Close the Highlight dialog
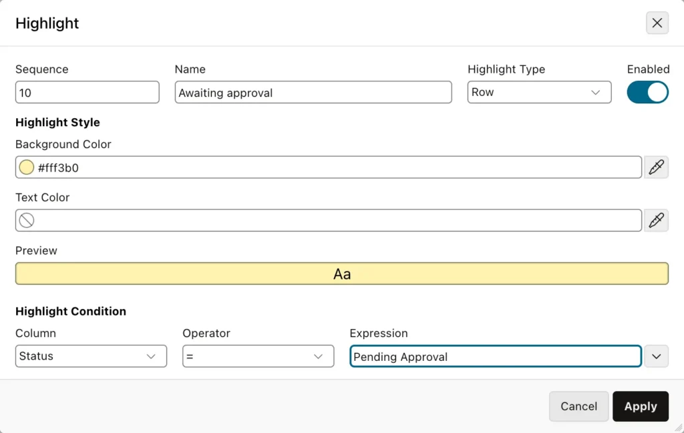 (657, 23)
